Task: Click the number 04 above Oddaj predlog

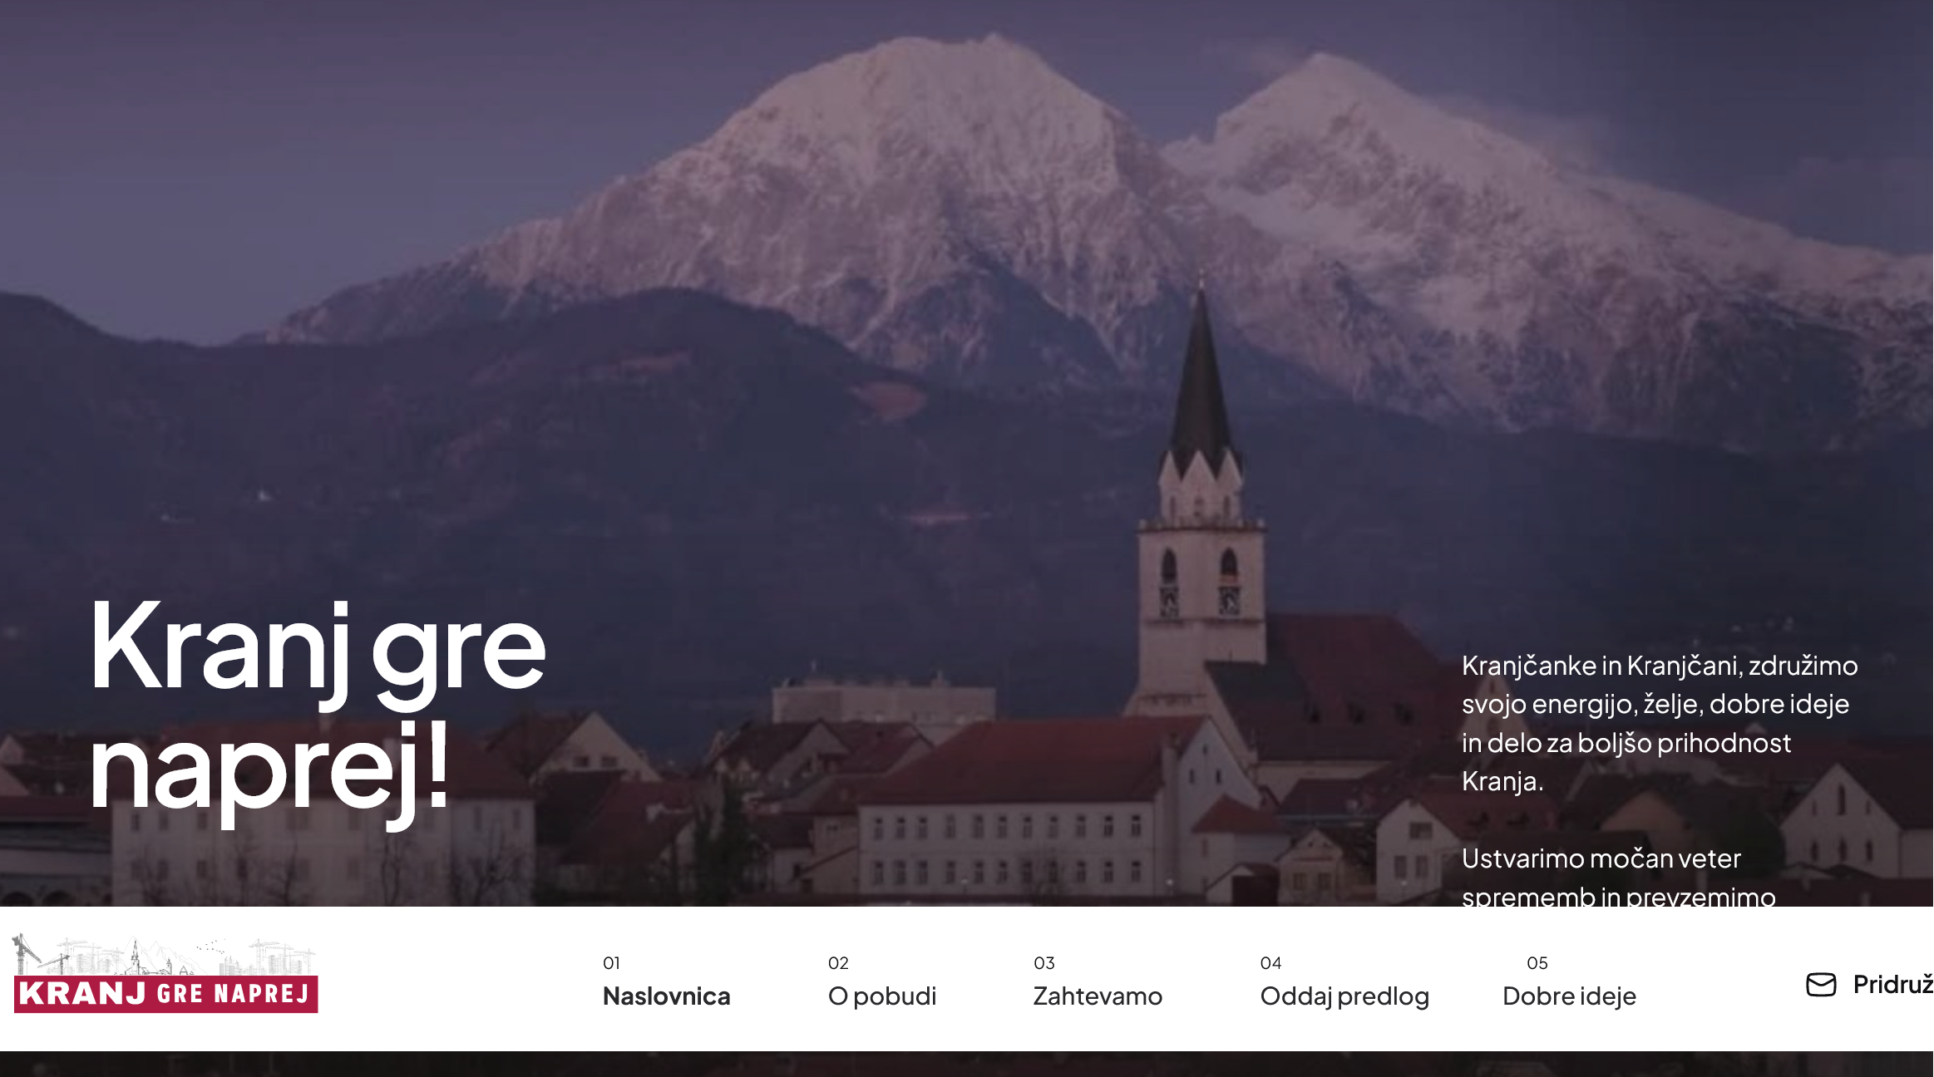Action: pyautogui.click(x=1270, y=963)
